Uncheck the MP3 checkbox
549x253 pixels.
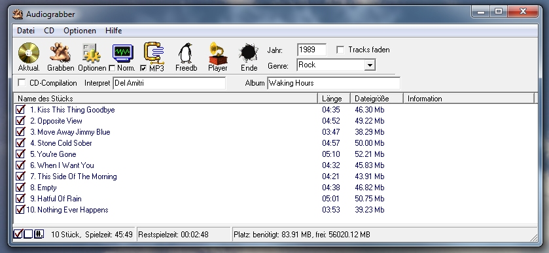(143, 68)
